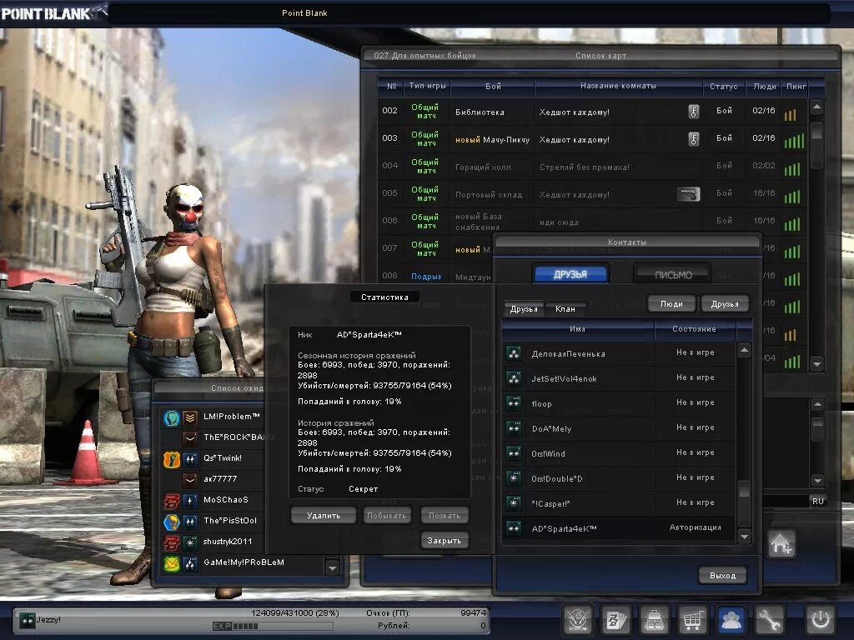Sort rooms by Пинг header
The height and width of the screenshot is (640, 854).
(x=796, y=86)
